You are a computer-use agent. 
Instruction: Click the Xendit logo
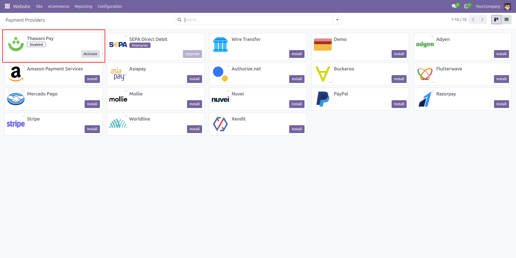220,124
